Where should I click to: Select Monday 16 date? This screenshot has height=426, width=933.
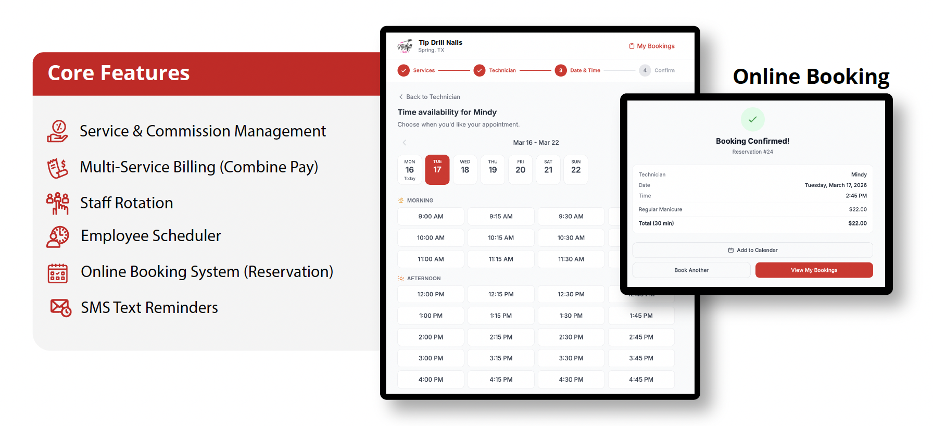[410, 170]
